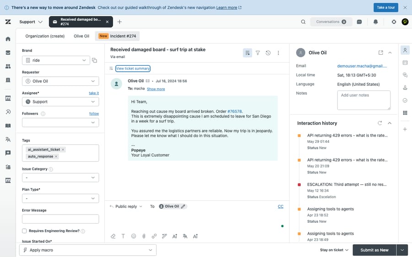The width and height of the screenshot is (412, 257).
Task: Open the Issue Category dropdown
Action: coord(60,178)
